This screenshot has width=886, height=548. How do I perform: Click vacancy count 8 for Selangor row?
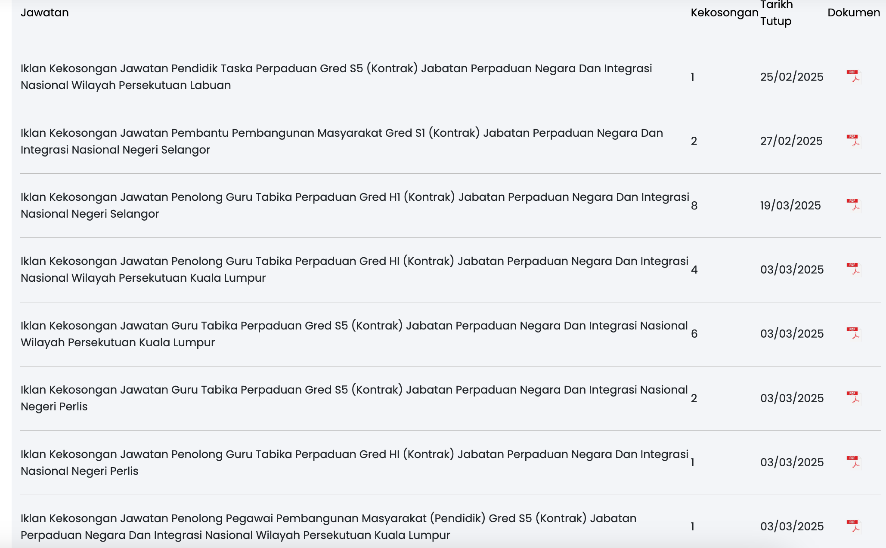[x=694, y=206]
